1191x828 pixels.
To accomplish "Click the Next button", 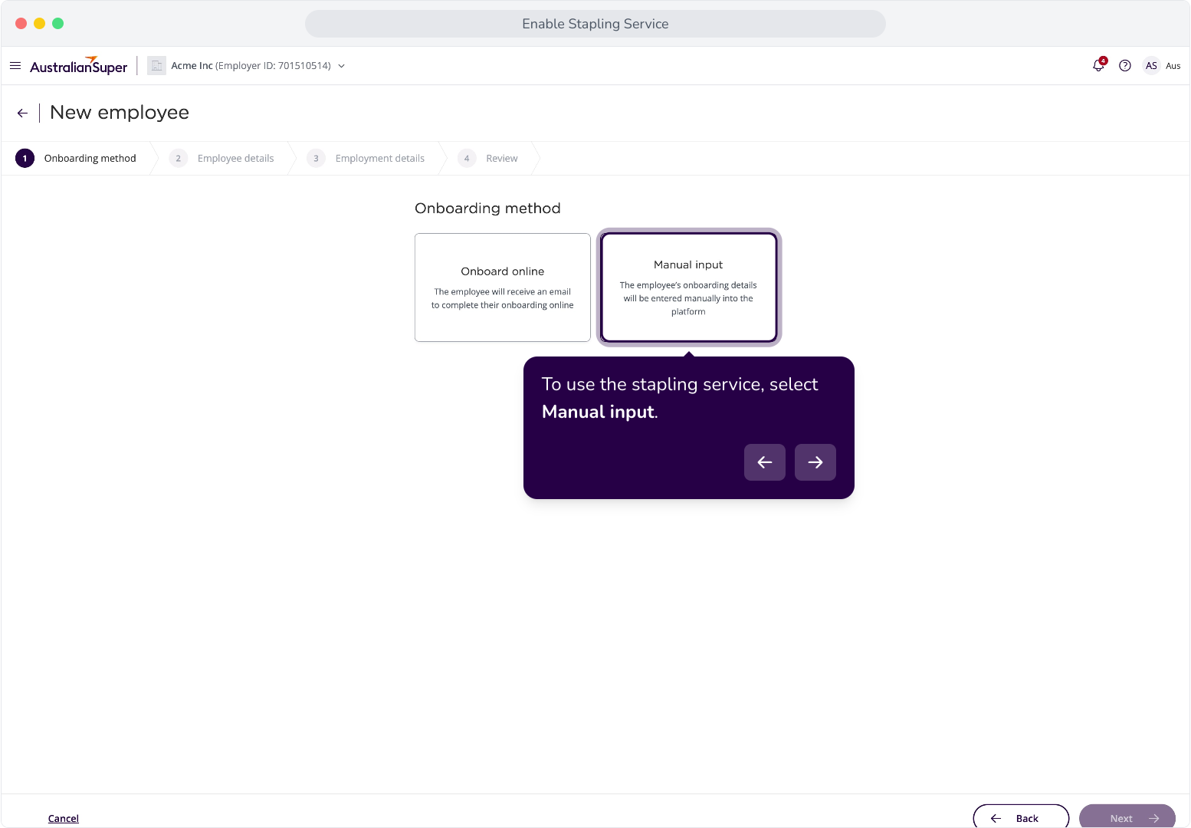I will tap(1127, 818).
